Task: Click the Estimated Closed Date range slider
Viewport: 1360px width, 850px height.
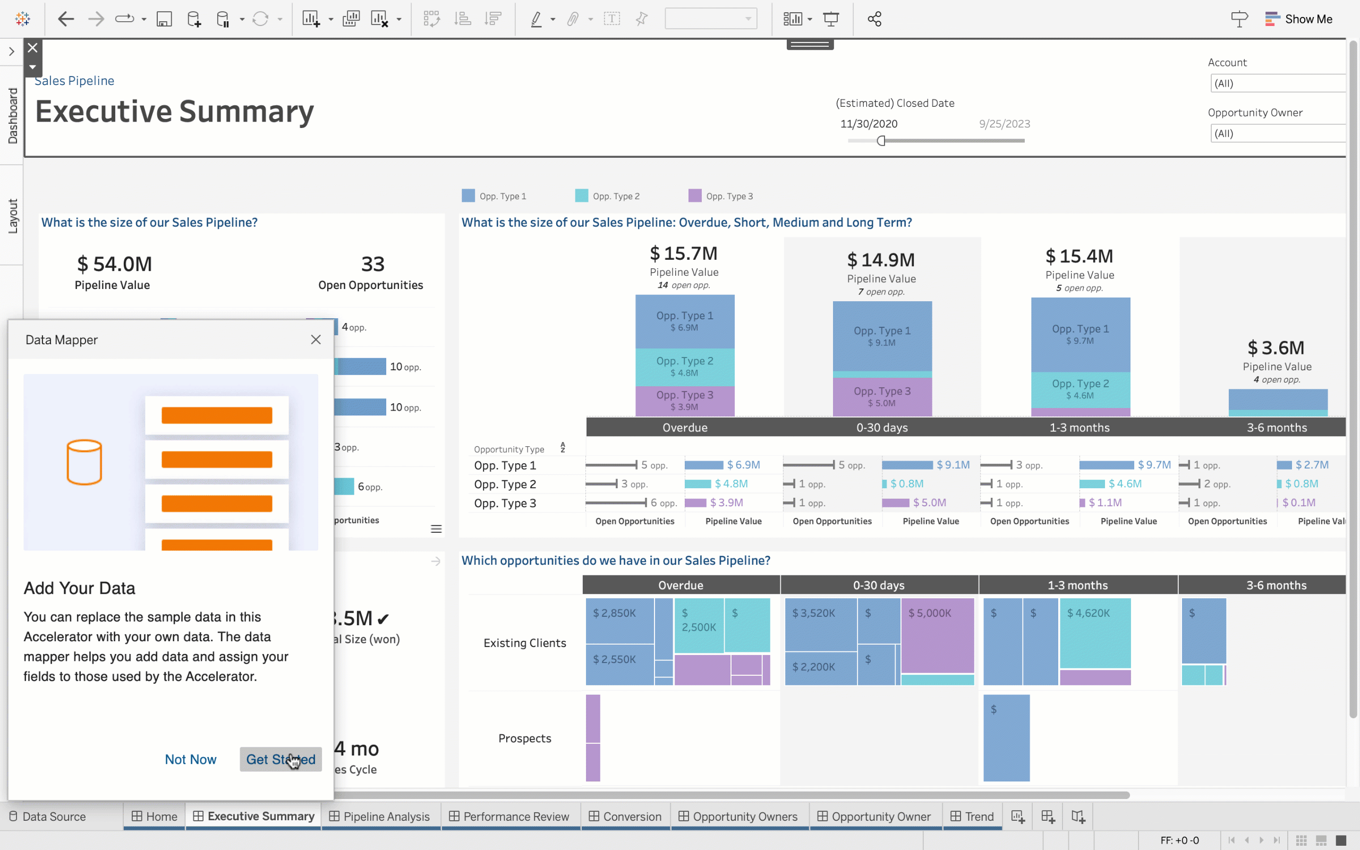Action: [x=881, y=140]
